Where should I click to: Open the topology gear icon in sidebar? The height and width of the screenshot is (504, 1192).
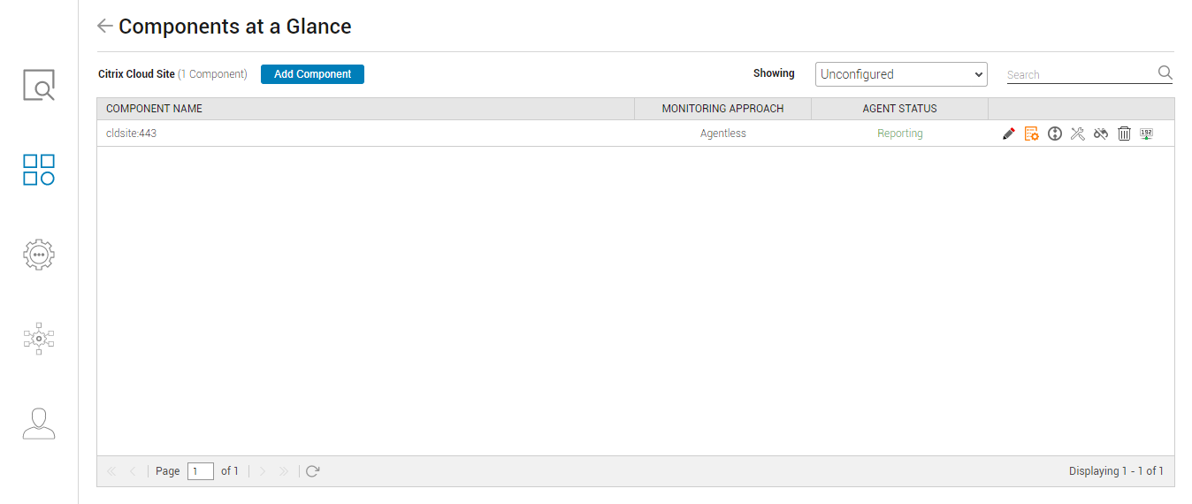tap(39, 339)
